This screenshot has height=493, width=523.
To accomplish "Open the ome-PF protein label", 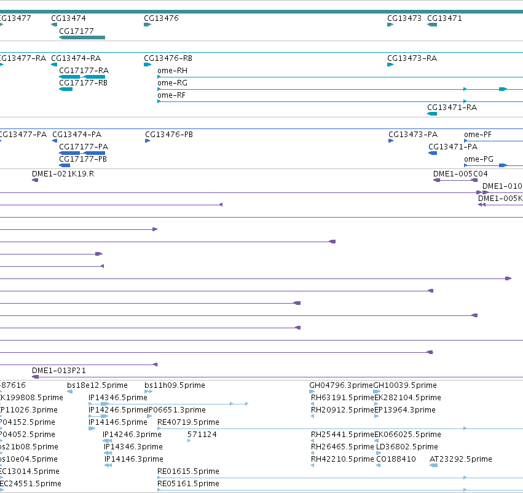I will [478, 135].
